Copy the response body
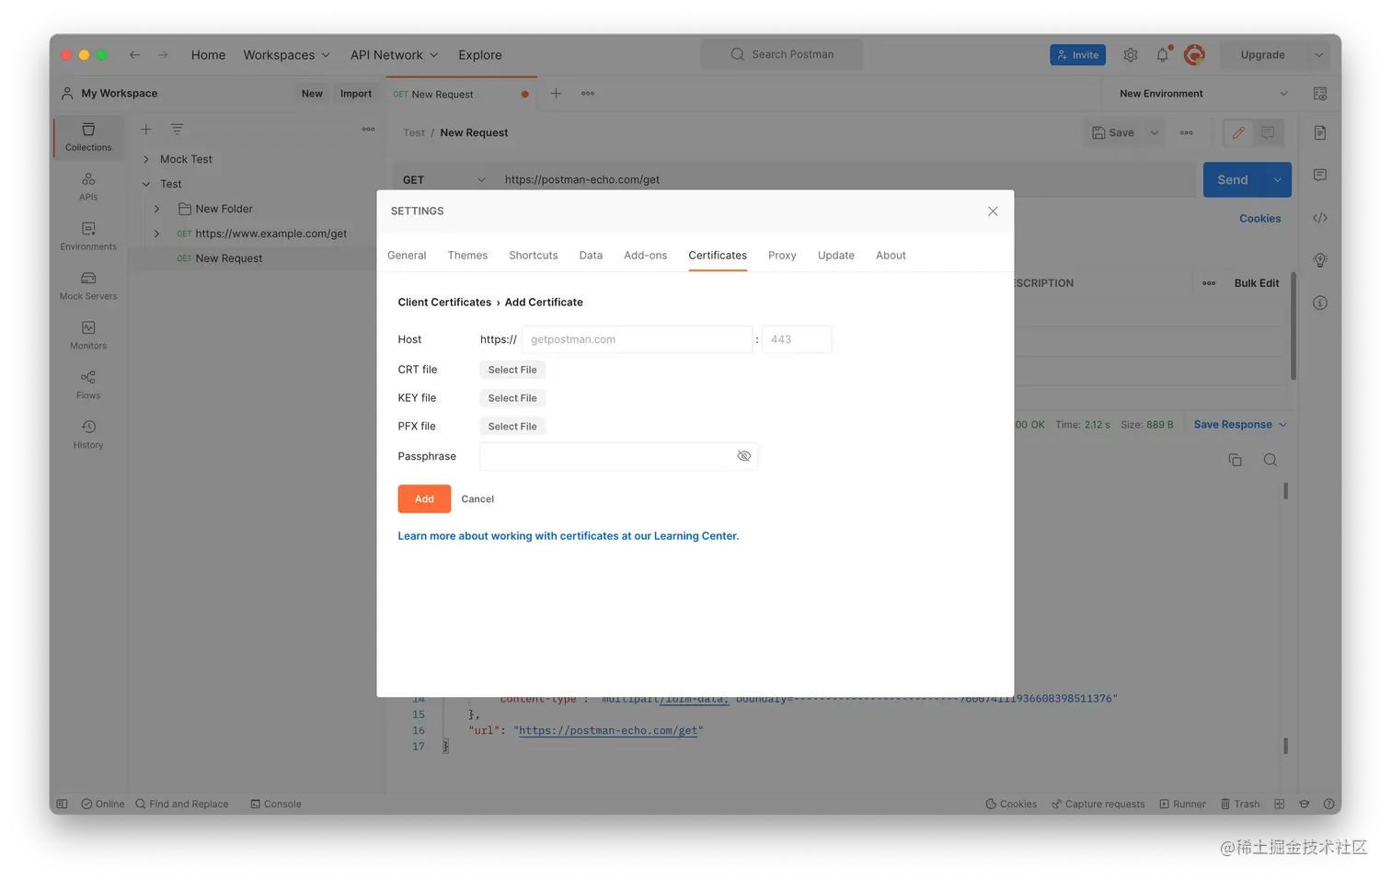1391x880 pixels. click(1236, 460)
